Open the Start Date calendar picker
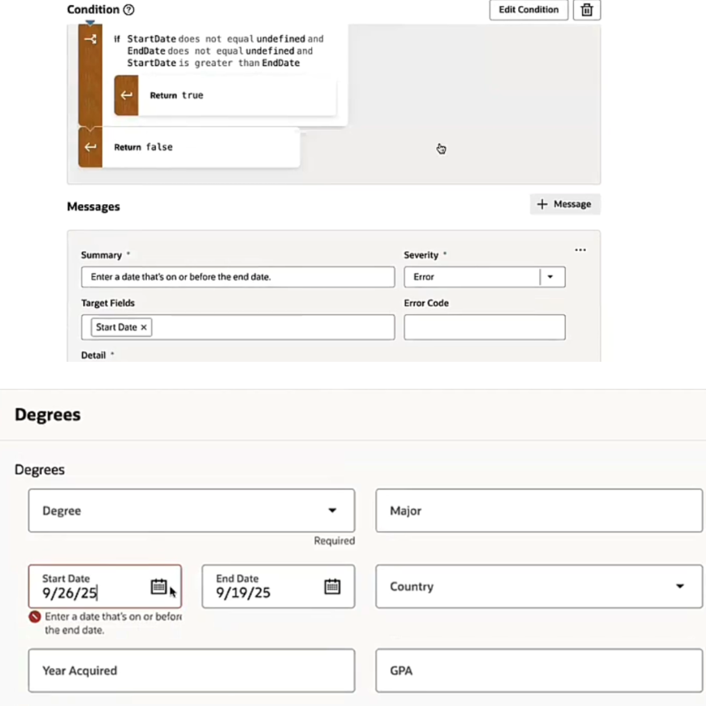The width and height of the screenshot is (706, 706). click(159, 586)
